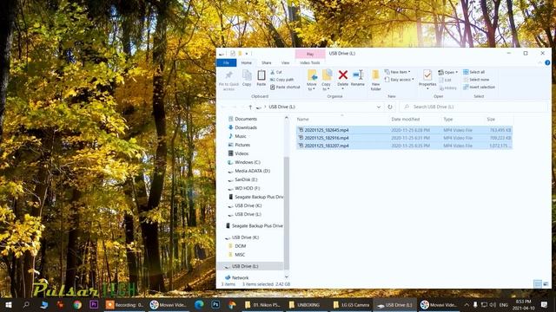The image size is (556, 312).
Task: Open Photoshop from the taskbar
Action: coord(215,304)
